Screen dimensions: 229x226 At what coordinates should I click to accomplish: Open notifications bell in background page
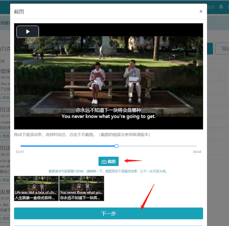point(221,7)
